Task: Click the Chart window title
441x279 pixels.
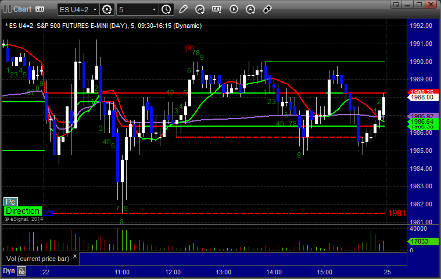Action: [x=23, y=9]
